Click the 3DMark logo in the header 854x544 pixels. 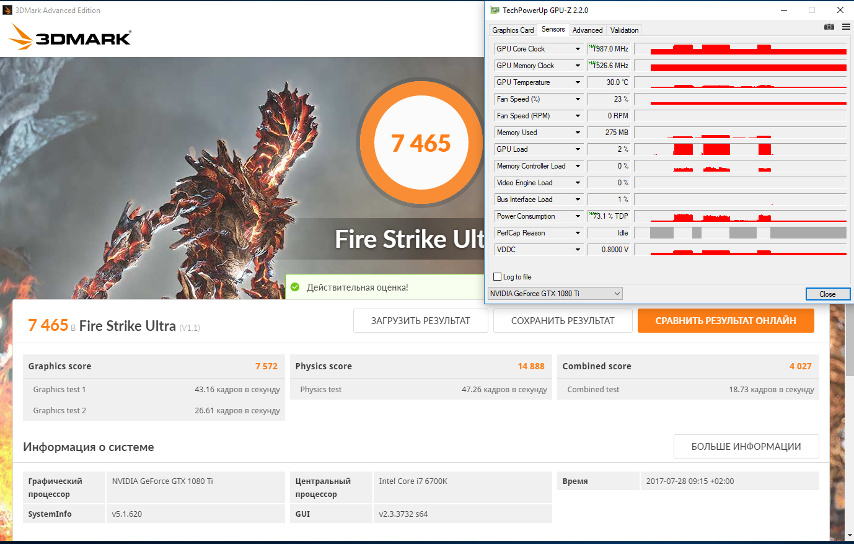[70, 37]
